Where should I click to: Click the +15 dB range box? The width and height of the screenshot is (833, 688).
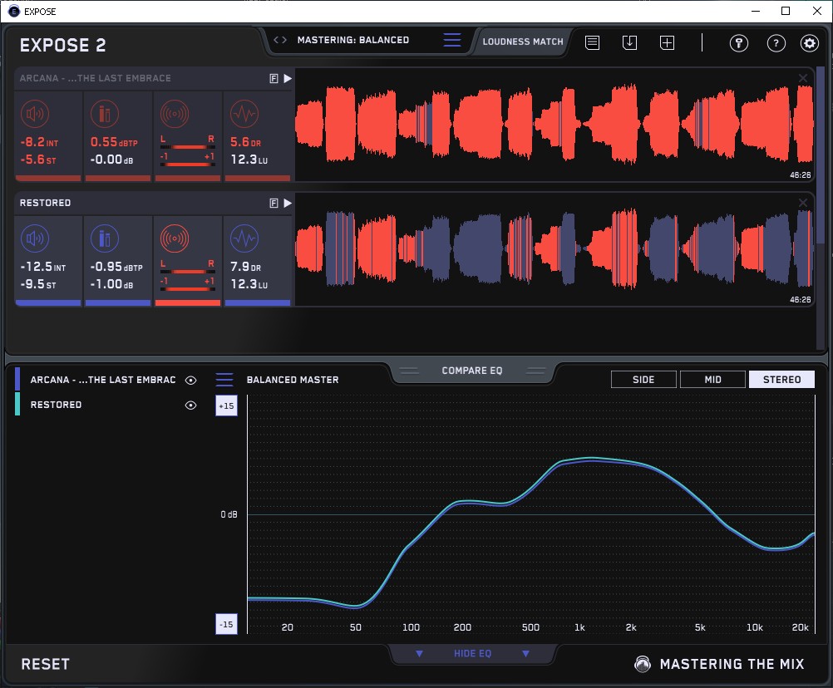click(226, 405)
